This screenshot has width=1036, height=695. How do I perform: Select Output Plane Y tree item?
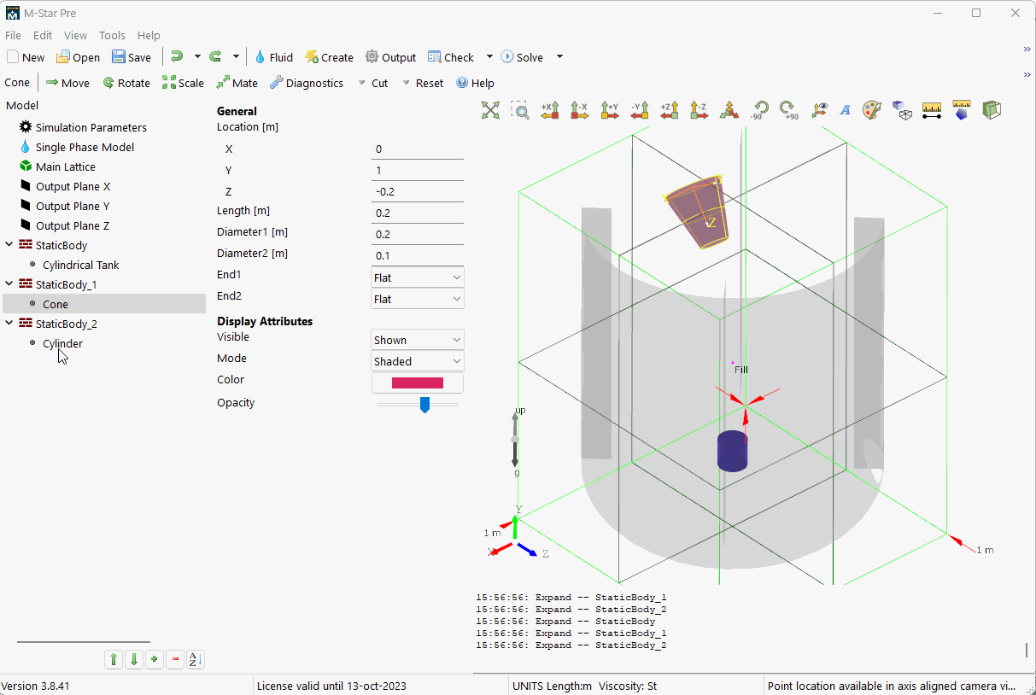73,206
